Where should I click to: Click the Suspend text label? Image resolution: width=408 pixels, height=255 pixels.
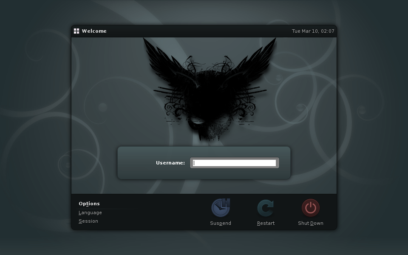pos(221,223)
